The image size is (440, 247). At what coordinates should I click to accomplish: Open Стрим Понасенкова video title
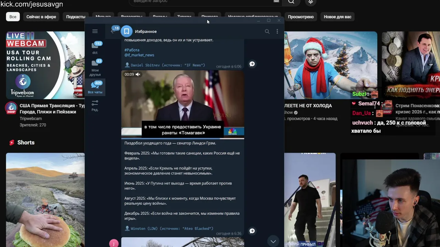(418, 109)
